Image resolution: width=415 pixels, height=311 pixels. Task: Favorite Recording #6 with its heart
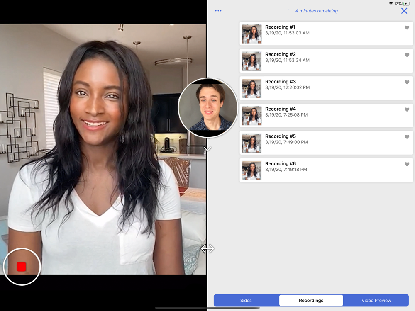pyautogui.click(x=407, y=164)
